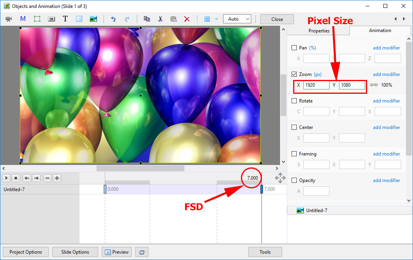Click the Add Image icon in toolbar
413x260 pixels.
93,19
